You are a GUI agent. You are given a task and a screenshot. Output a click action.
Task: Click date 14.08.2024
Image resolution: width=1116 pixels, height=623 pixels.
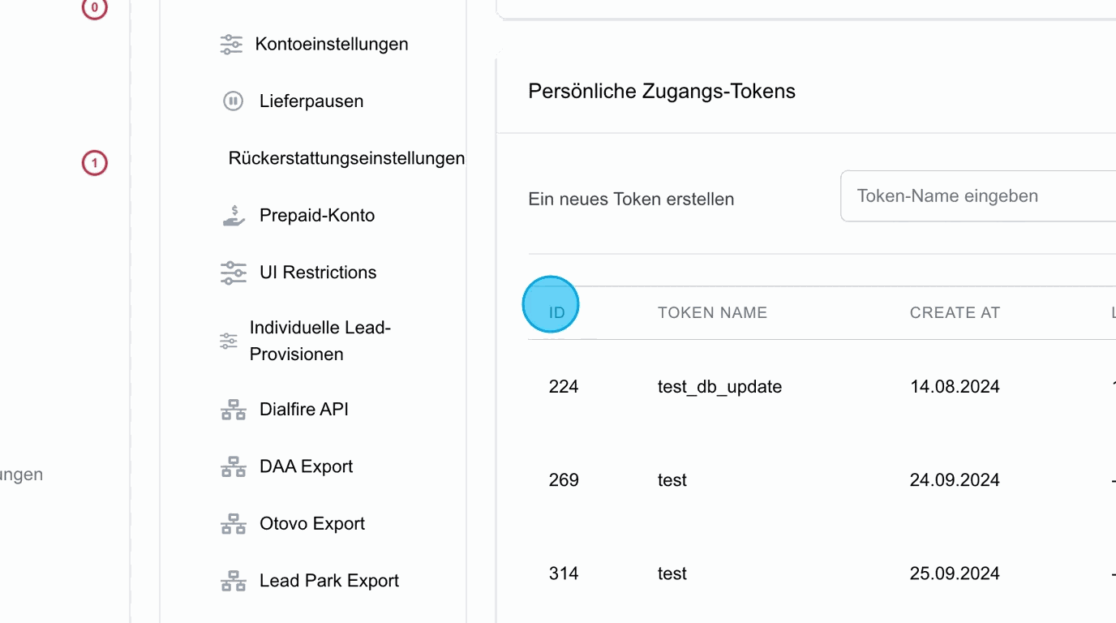(955, 386)
